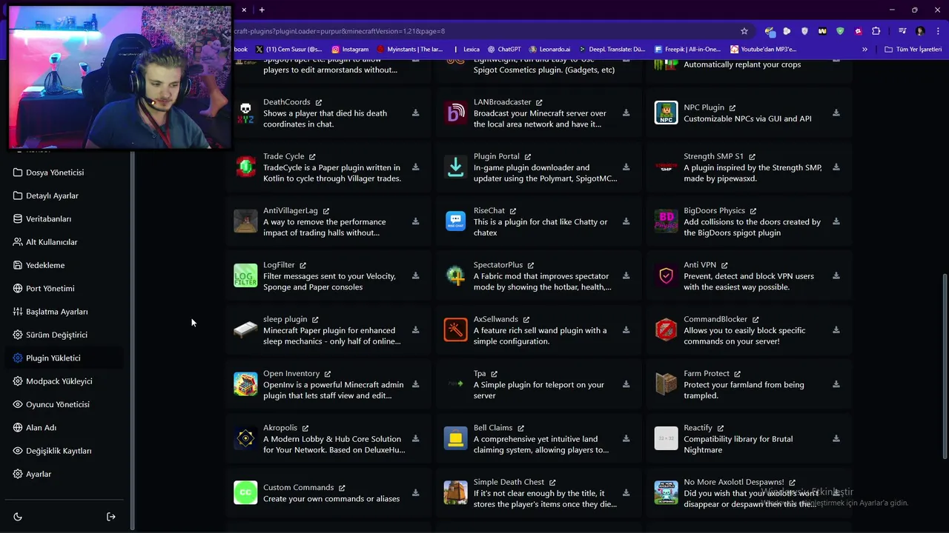Open external link icon beside Farm Protect
The image size is (949, 533).
pyautogui.click(x=738, y=374)
